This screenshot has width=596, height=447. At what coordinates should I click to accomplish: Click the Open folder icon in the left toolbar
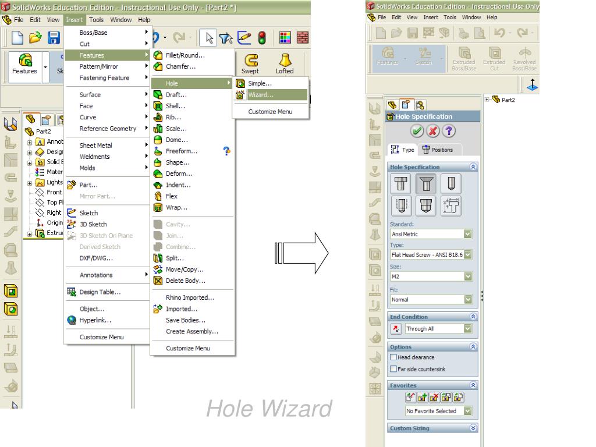[x=36, y=38]
